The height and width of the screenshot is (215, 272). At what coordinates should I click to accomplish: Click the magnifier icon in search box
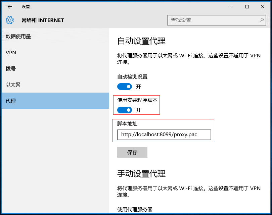click(261, 20)
